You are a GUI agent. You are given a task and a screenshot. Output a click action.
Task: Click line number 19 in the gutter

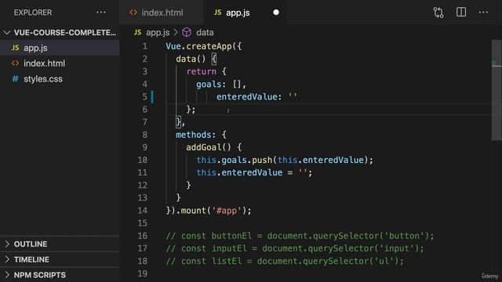tap(143, 273)
